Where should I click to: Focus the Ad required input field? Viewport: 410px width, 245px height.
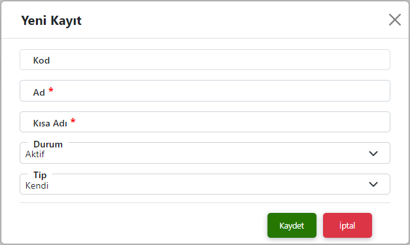(205, 91)
